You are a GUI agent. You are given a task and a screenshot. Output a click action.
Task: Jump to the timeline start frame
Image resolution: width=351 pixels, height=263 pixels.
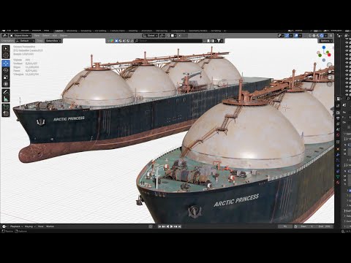coord(159,226)
